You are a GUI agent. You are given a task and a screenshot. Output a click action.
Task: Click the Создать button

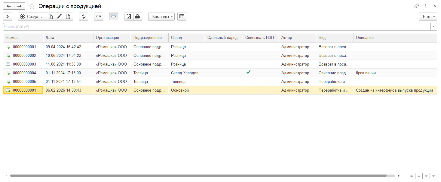pos(32,17)
